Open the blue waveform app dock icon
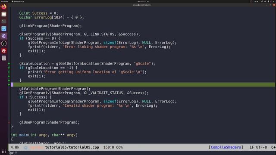The width and height of the screenshot is (276, 155). click(x=4, y=29)
